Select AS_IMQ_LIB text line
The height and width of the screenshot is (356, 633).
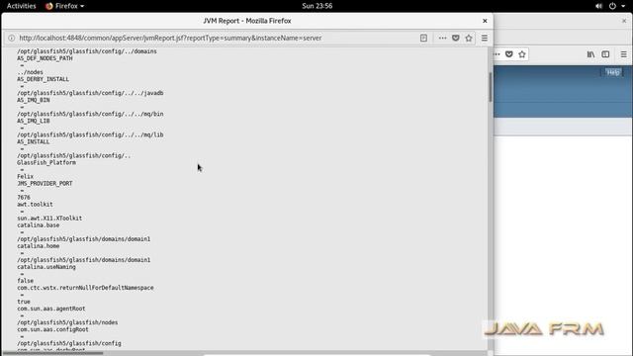pos(34,121)
